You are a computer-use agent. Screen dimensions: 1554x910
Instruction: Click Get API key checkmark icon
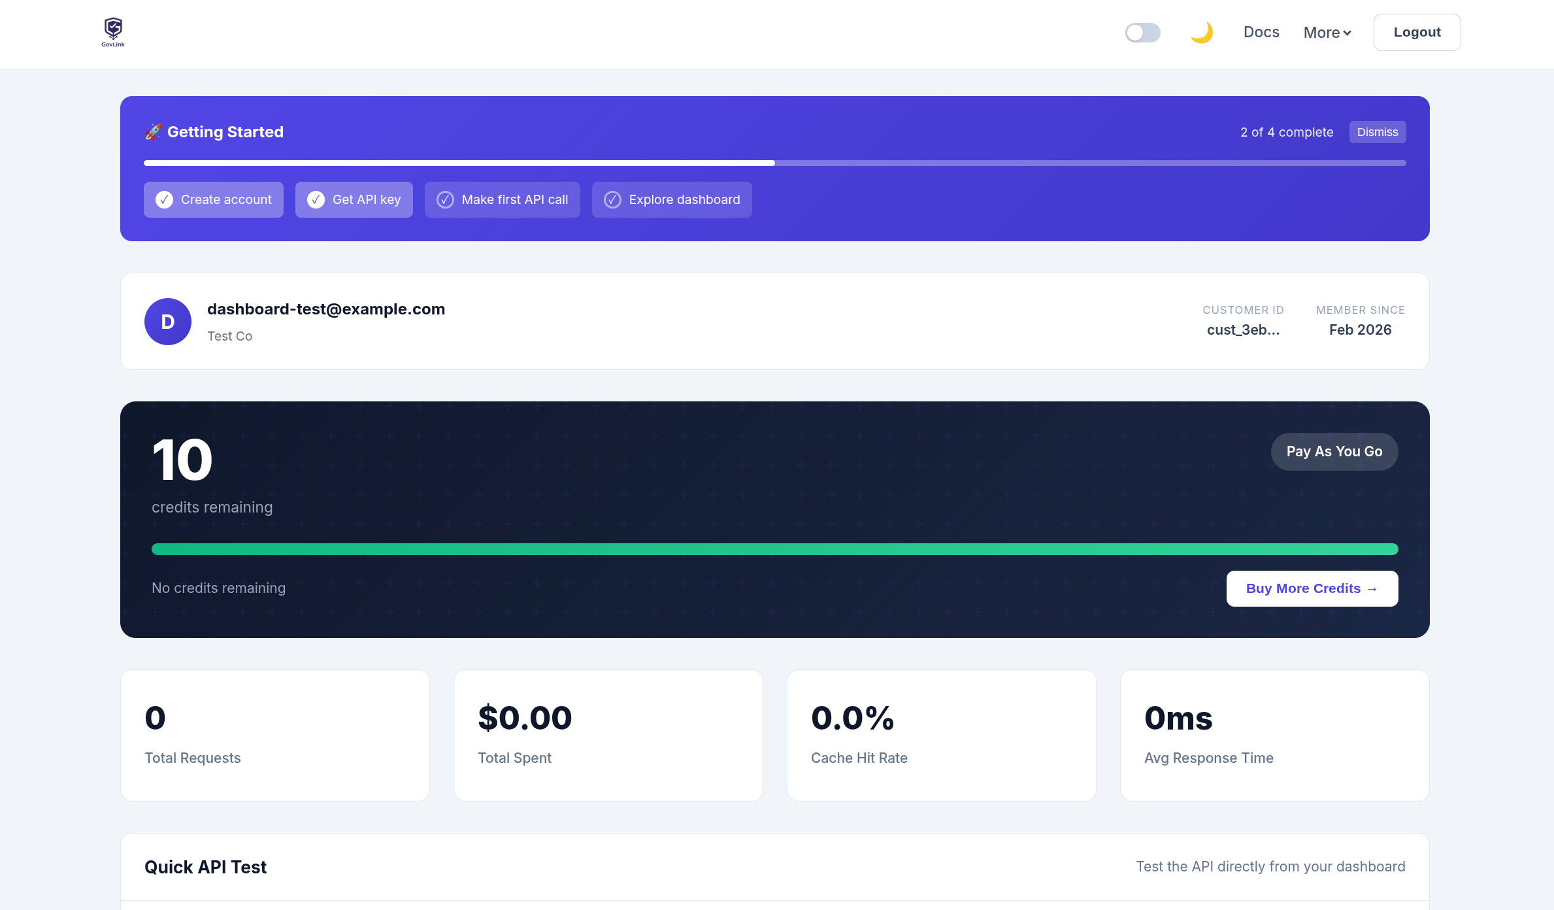click(x=316, y=200)
